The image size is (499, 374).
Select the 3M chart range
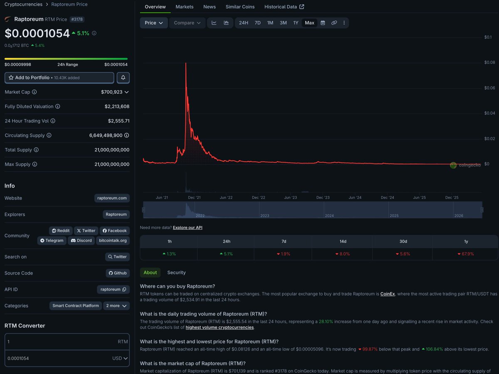[283, 23]
